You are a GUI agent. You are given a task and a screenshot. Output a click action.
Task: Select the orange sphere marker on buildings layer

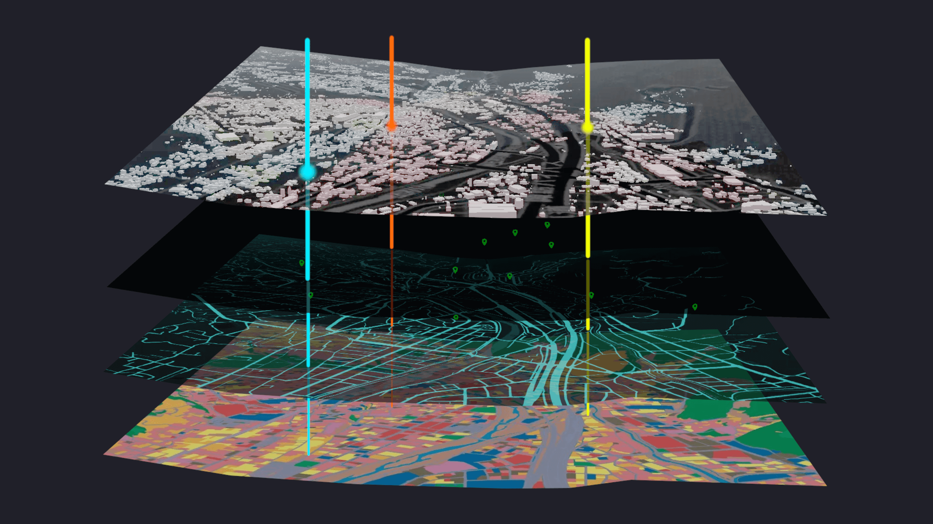[391, 126]
